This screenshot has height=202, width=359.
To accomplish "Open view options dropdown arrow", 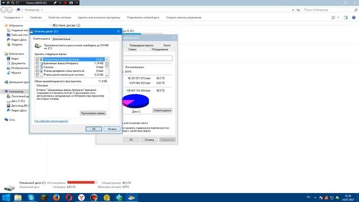I will click(x=338, y=17).
